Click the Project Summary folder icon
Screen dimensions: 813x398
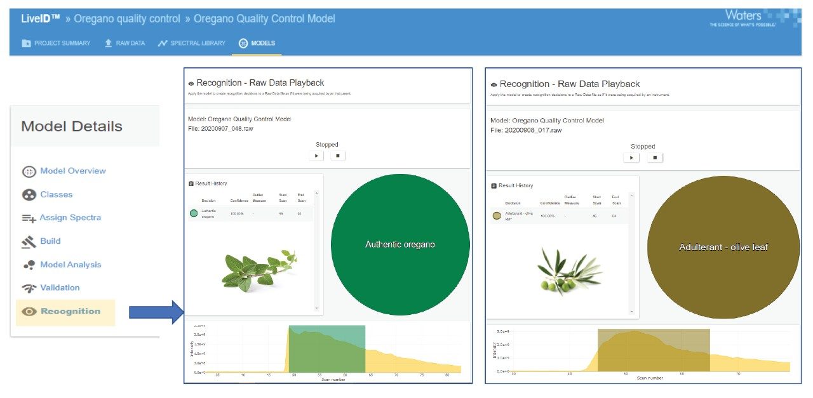(26, 43)
